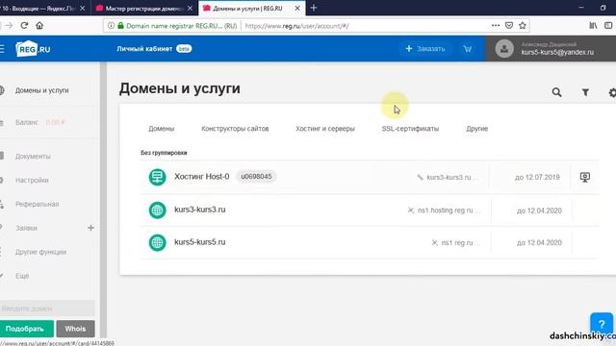Open search in Домены и услуги
Image resolution: width=616 pixels, height=346 pixels.
556,92
